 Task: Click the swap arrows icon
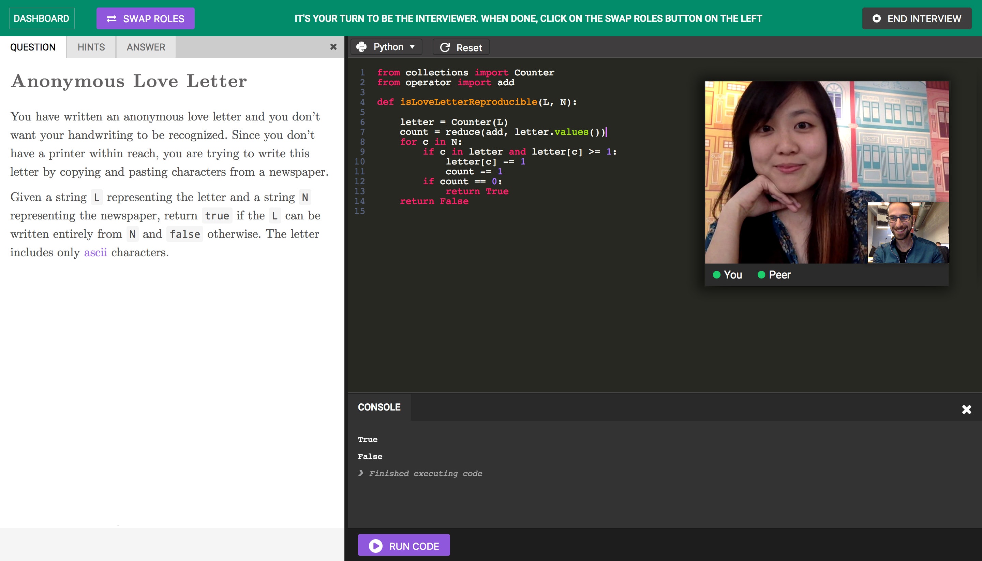[111, 18]
